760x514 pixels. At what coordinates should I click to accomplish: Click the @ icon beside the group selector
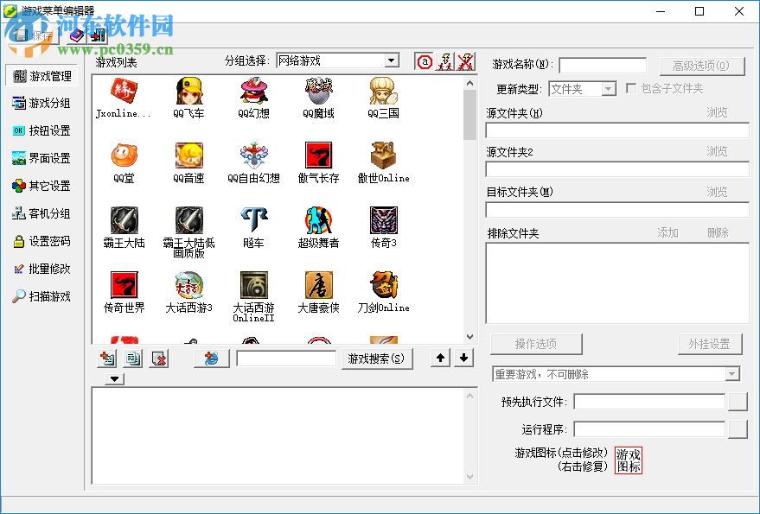coord(423,61)
